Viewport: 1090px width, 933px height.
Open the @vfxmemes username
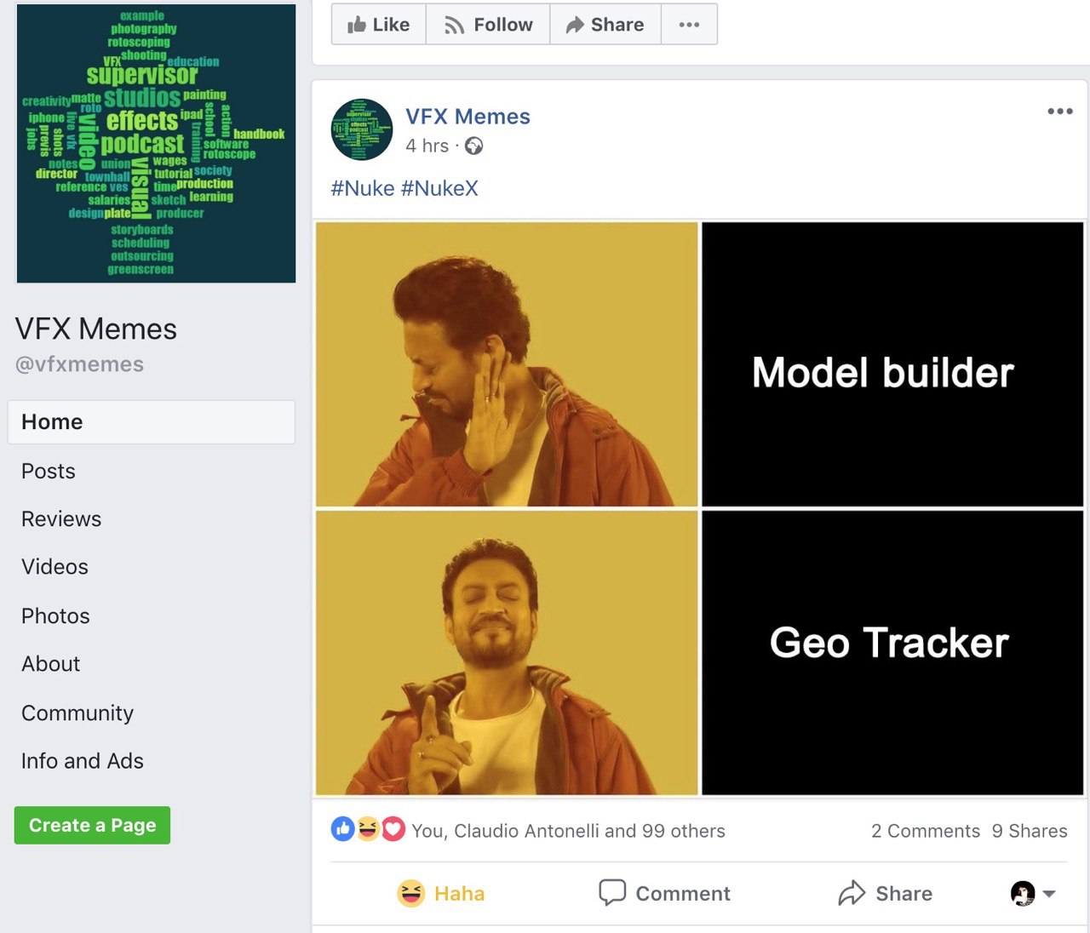pos(79,364)
